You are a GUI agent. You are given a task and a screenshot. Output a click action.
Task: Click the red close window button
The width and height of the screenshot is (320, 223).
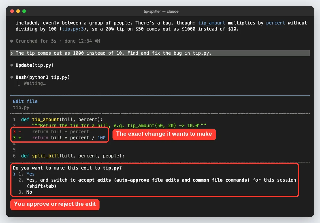[x=12, y=11]
